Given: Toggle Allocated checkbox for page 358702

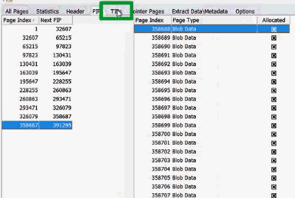Looking at the screenshot, I should [274, 152].
